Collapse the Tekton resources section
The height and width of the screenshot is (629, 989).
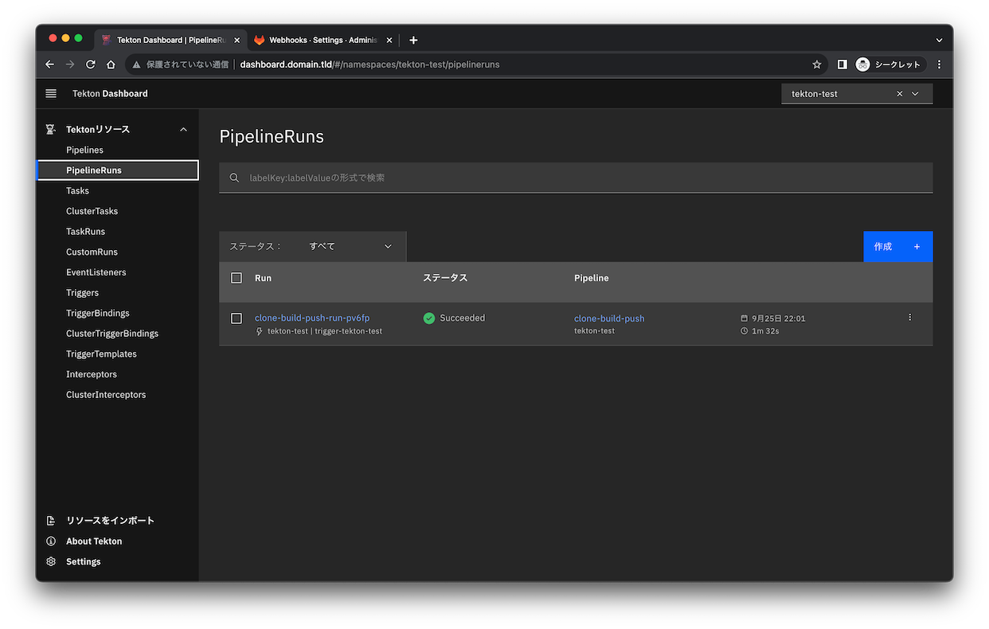coord(184,129)
